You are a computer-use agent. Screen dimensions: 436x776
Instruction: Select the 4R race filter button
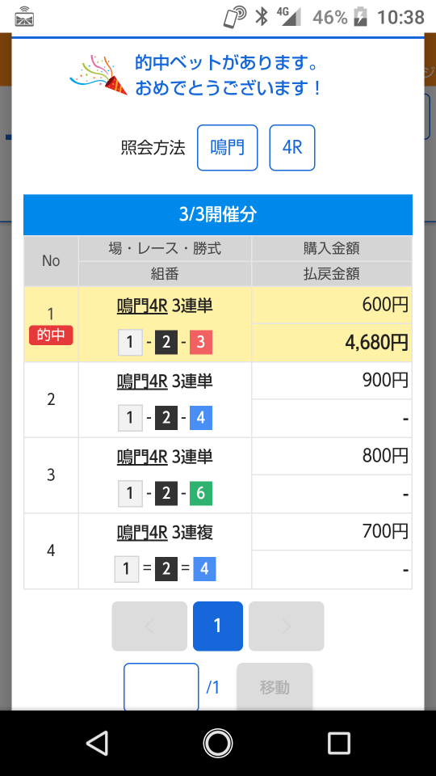click(x=292, y=147)
